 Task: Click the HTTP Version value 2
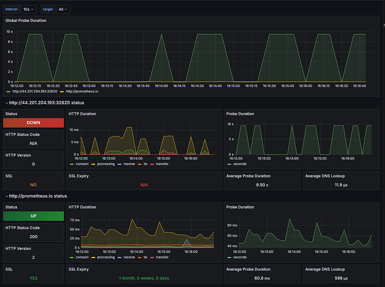click(x=33, y=258)
